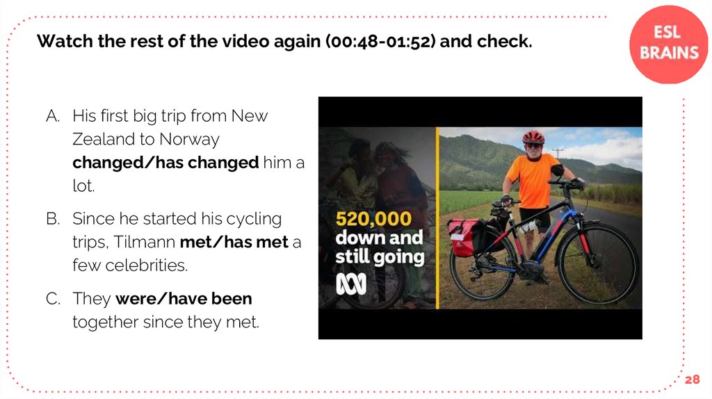The height and width of the screenshot is (399, 712).
Task: Click the 'B.' list marker
Action: click(54, 219)
